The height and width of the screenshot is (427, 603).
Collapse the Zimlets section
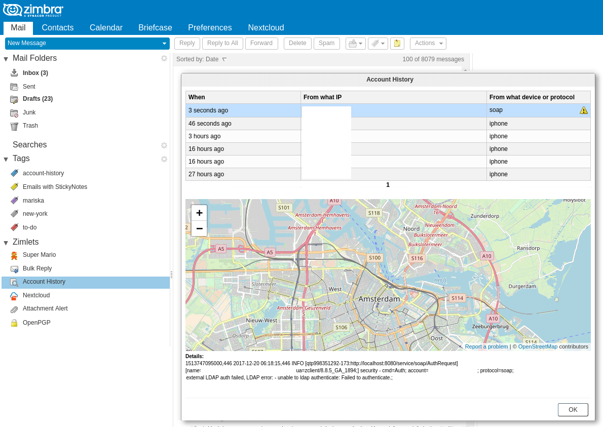6,243
